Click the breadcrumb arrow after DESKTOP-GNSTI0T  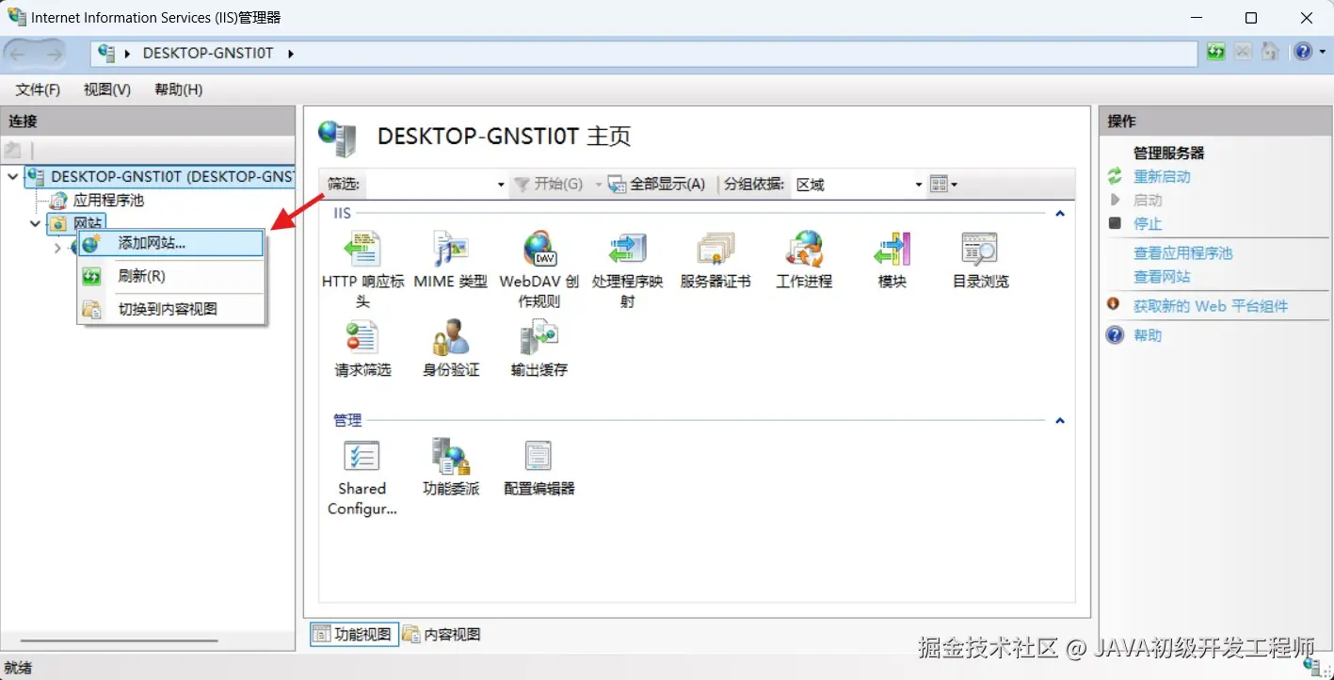[x=291, y=54]
